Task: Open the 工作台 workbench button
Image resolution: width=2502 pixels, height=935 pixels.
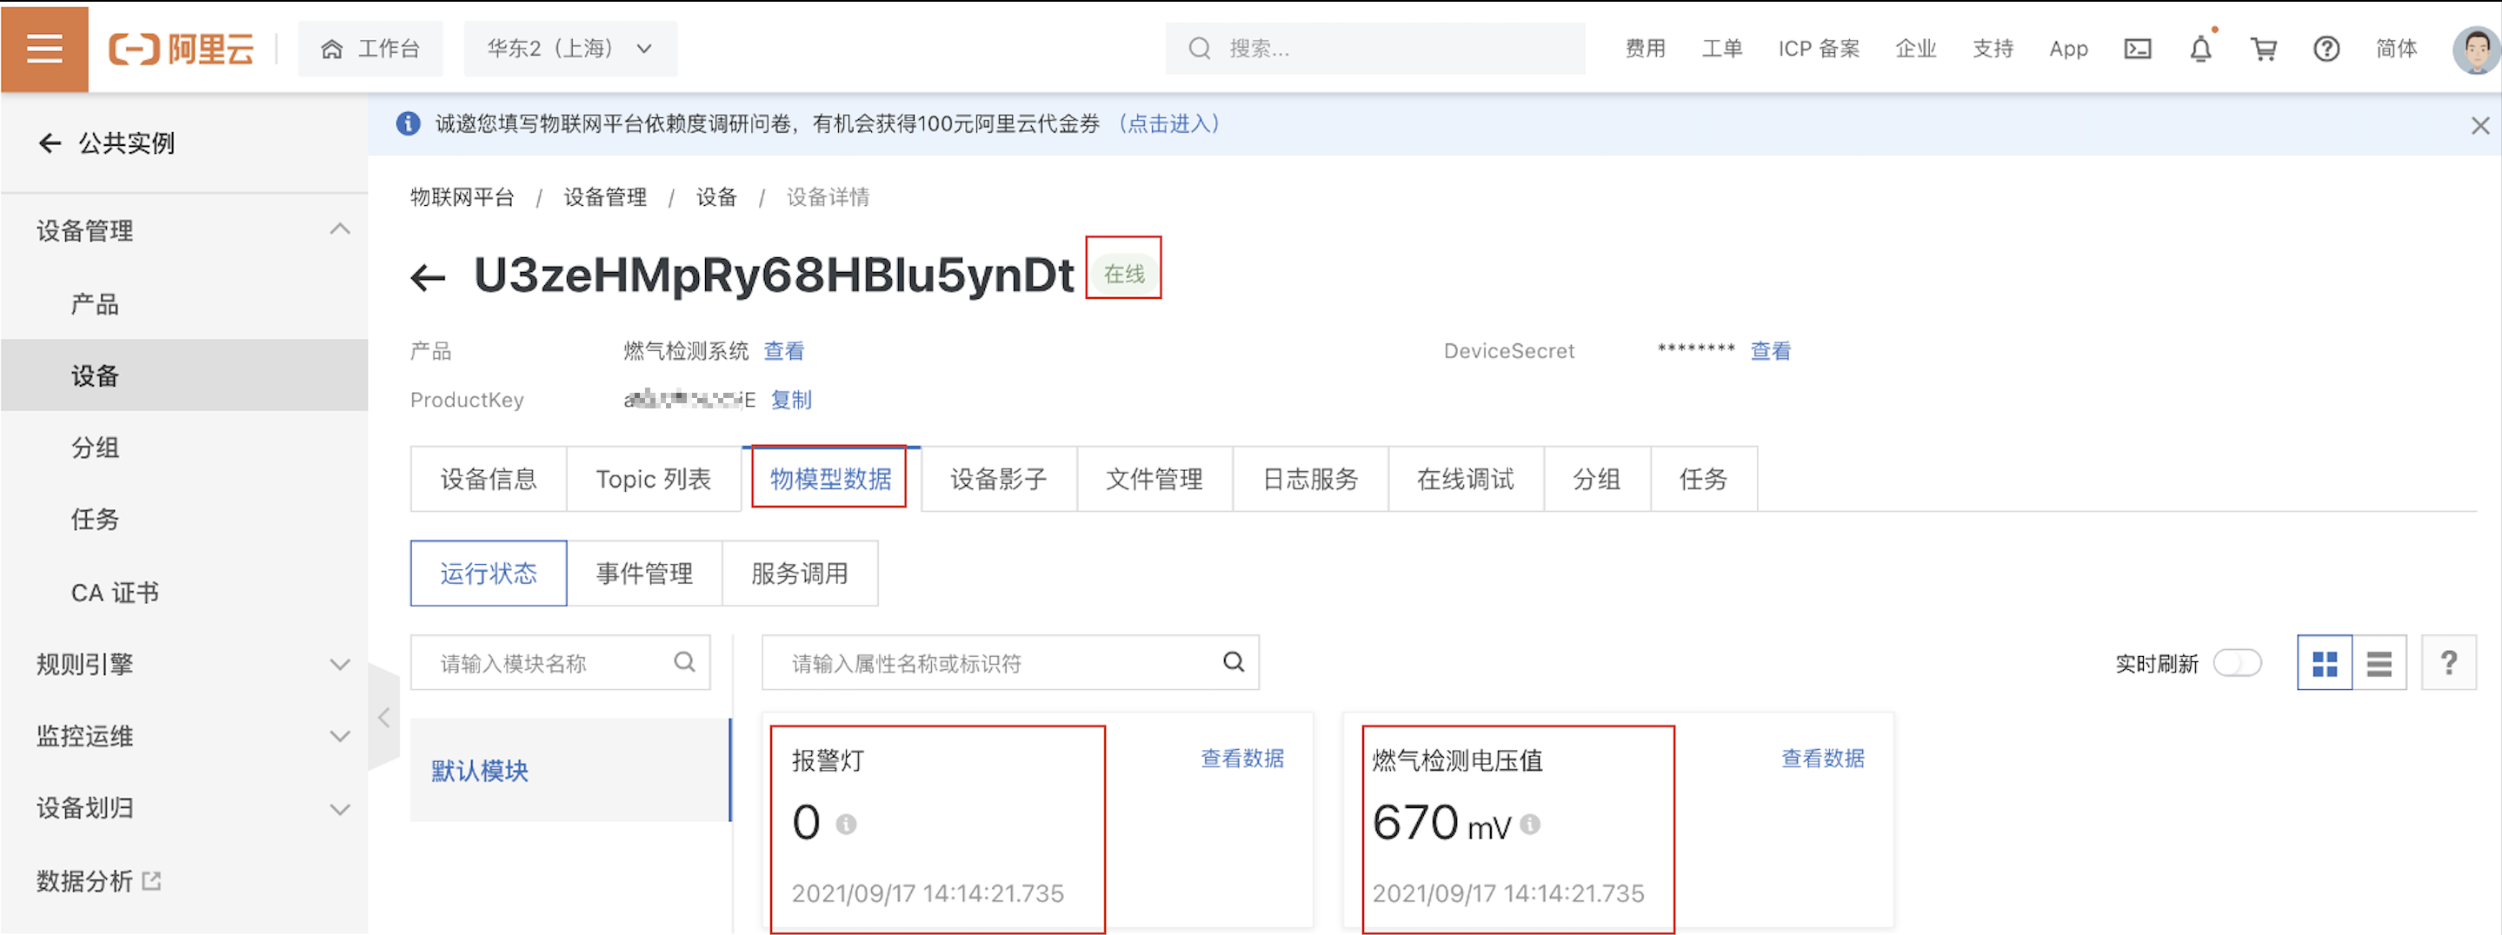Action: click(370, 49)
